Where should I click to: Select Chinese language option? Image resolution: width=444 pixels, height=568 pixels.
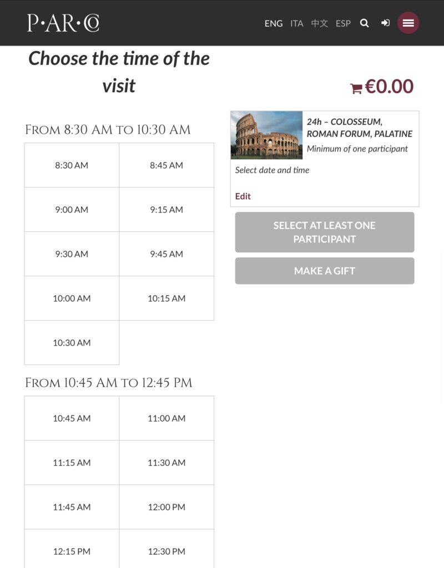tap(320, 23)
